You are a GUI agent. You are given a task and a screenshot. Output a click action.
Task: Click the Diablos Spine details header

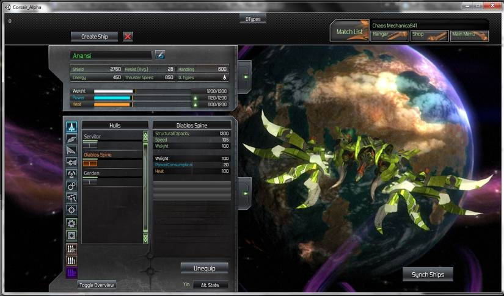click(x=192, y=125)
